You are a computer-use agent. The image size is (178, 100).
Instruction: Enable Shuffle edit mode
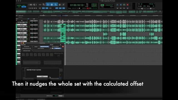pos(19,5)
